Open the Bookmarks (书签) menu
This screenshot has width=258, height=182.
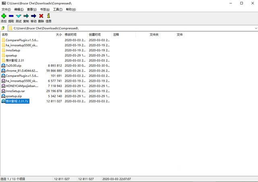[x=45, y=9]
